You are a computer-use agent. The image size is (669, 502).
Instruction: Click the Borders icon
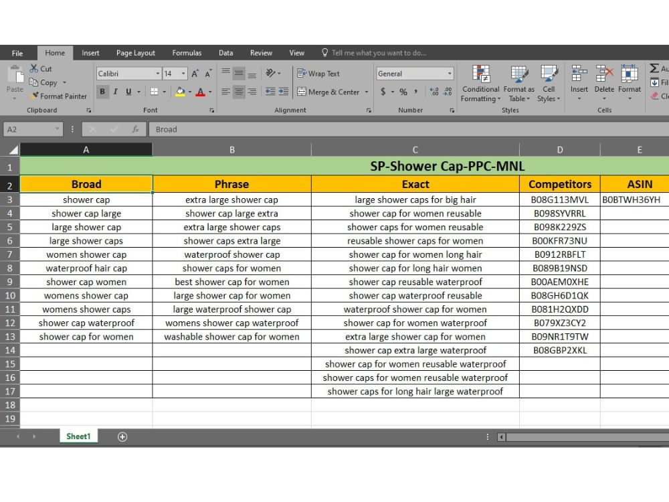(x=155, y=91)
